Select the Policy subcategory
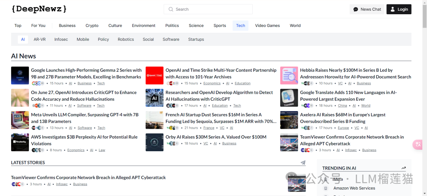427x196 pixels. tap(104, 39)
